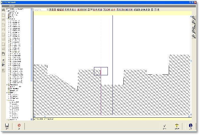Click the second magnifier icon on the right edge
Image resolution: width=200 pixels, height=135 pixels.
tap(194, 22)
